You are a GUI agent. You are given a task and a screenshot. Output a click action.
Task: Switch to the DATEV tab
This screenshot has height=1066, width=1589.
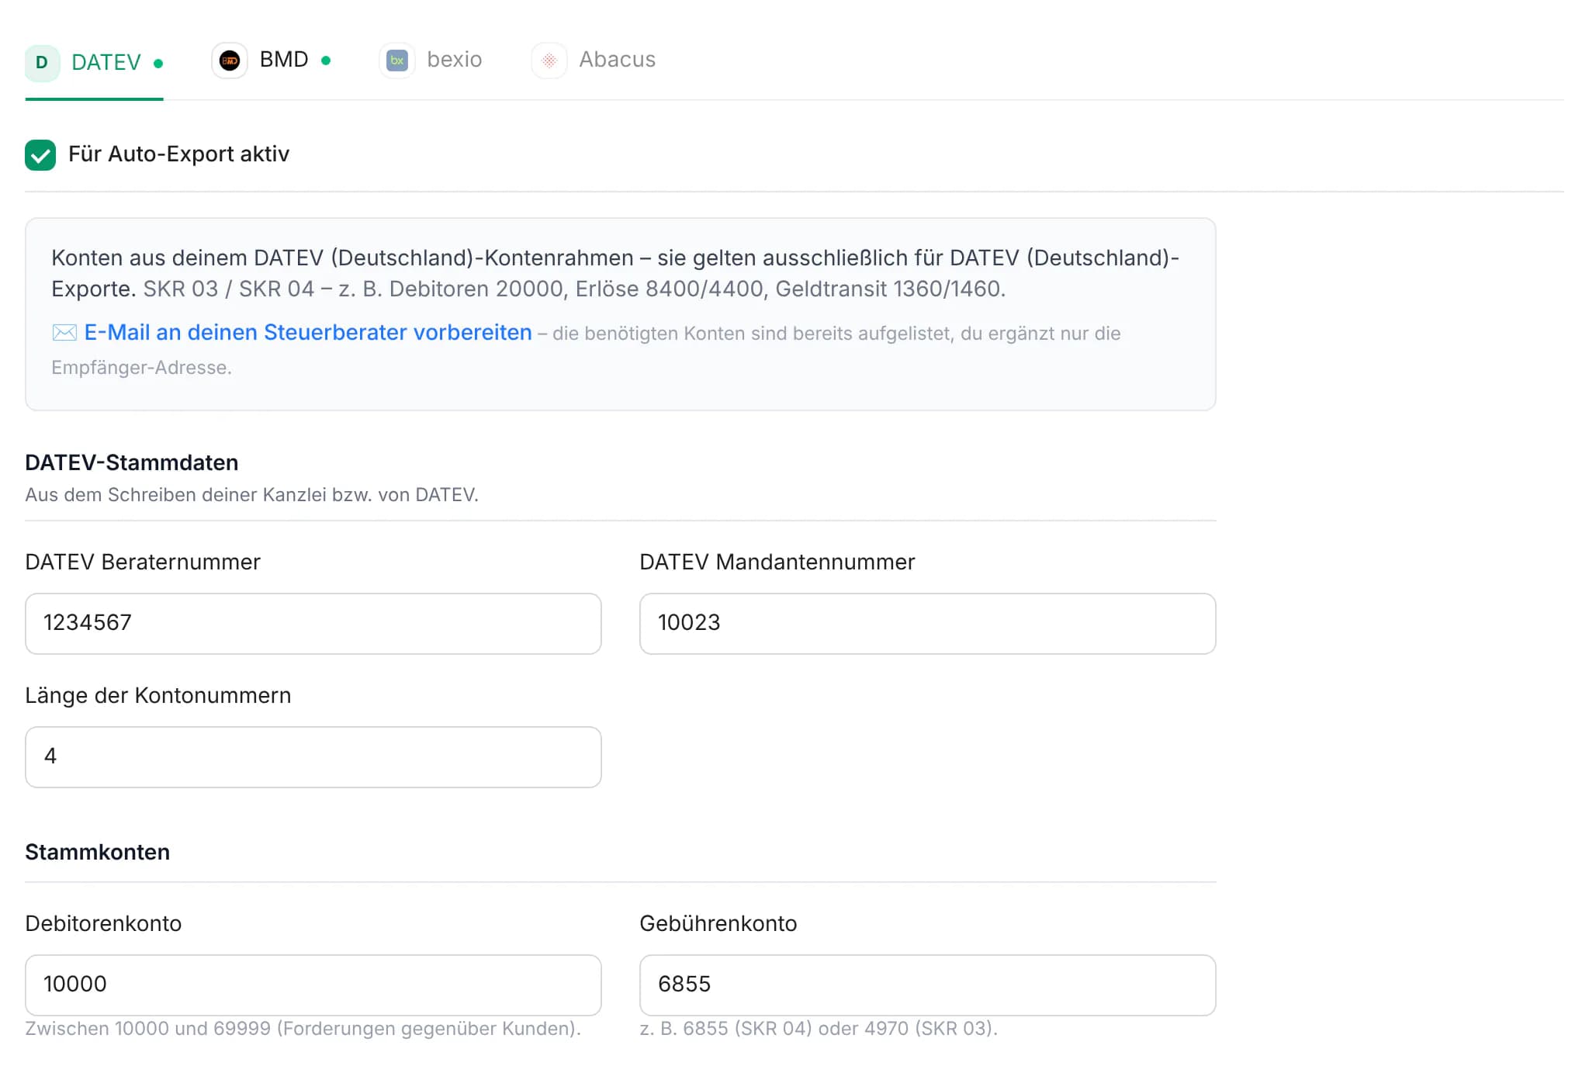[94, 63]
